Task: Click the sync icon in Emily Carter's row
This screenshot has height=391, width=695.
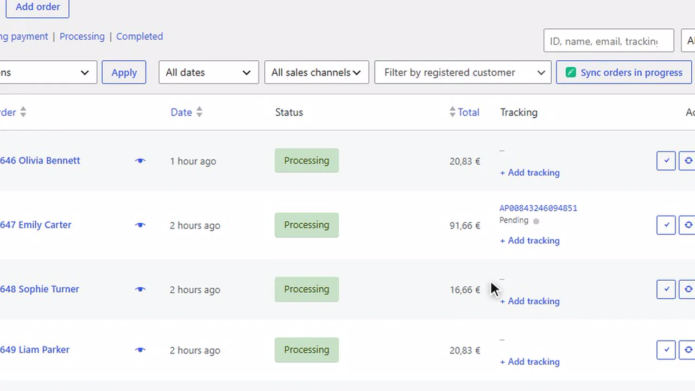Action: [687, 225]
